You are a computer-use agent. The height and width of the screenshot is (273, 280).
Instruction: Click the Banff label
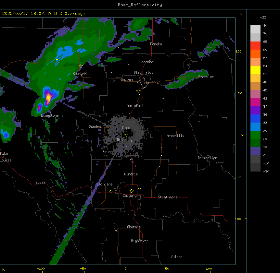coord(40,184)
